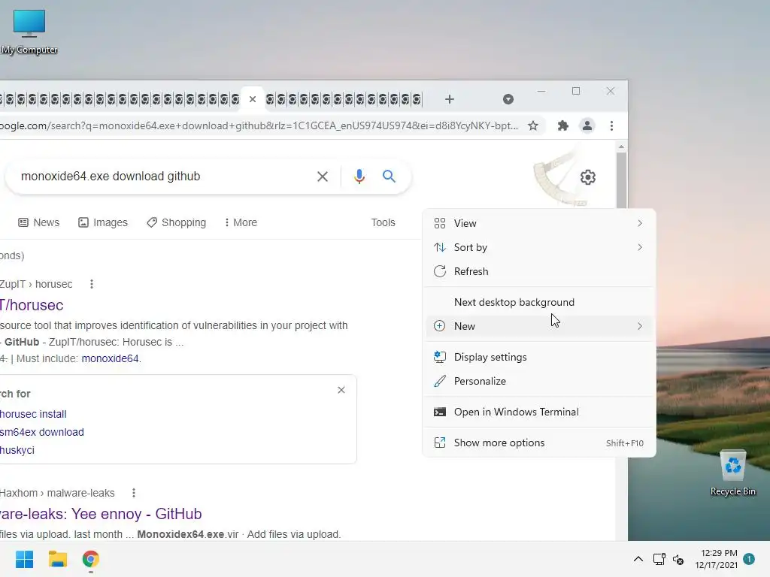Screen dimensions: 770x577
Task: Open the search Tools options
Action: [x=383, y=222]
